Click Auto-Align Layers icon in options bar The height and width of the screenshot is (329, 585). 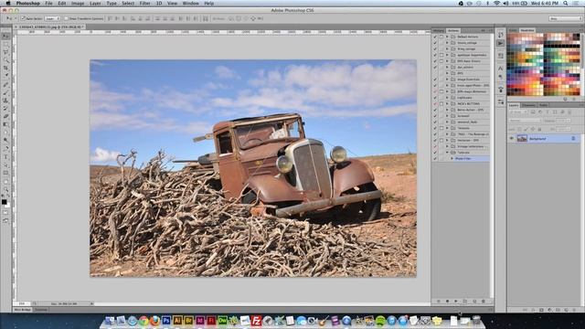point(206,18)
